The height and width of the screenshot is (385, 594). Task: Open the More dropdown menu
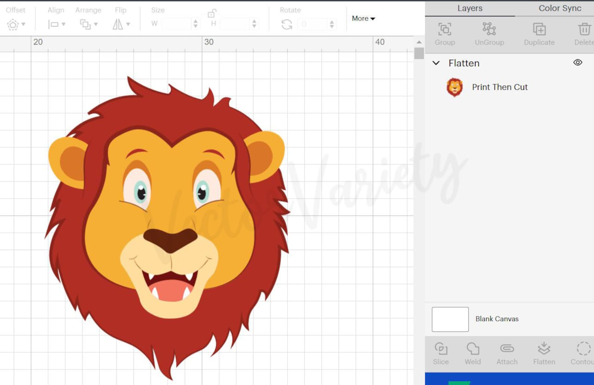tap(363, 18)
